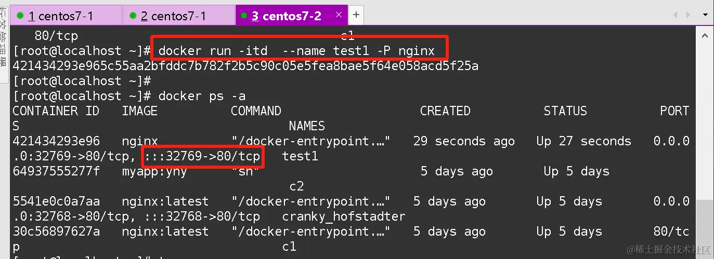The height and width of the screenshot is (259, 714).
Task: Click container ID 5541e0c0a7aa in the list
Action: point(56,201)
